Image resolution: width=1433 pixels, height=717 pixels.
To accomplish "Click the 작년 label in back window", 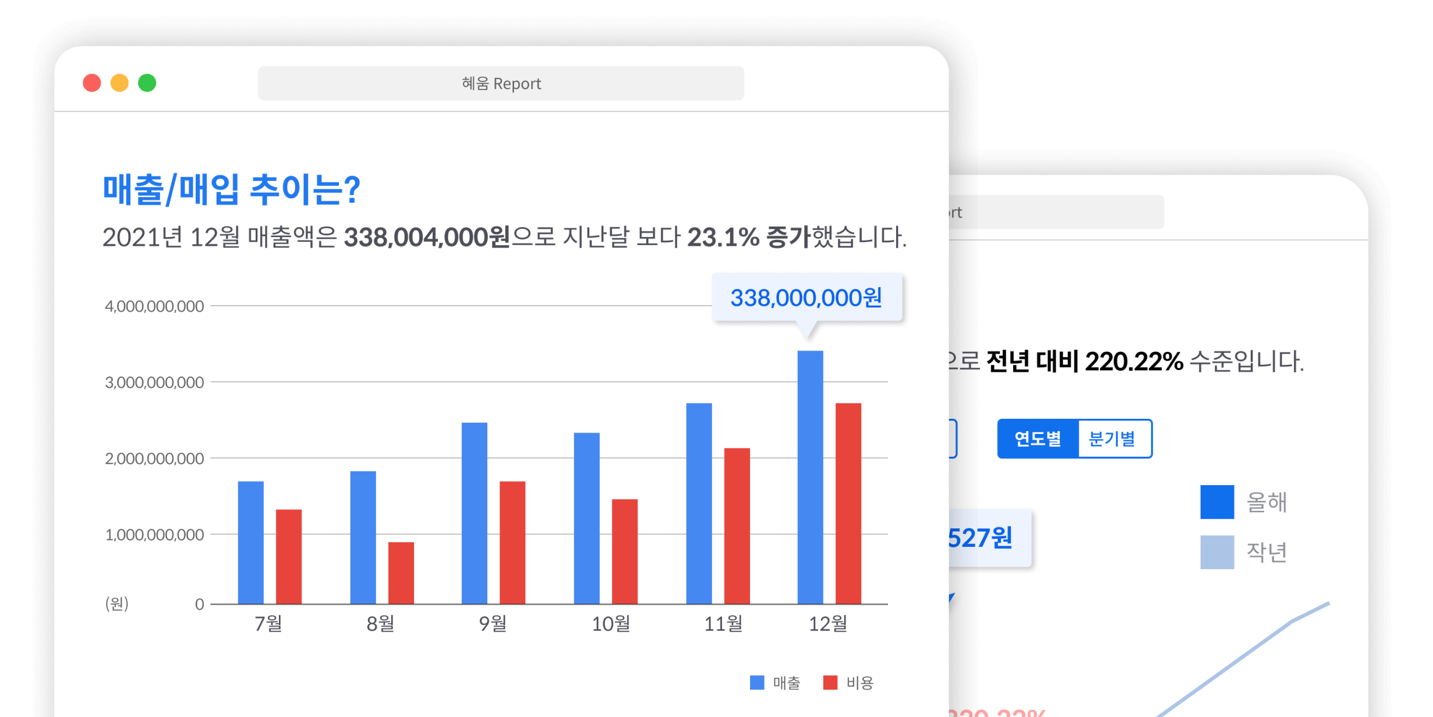I will point(1267,552).
